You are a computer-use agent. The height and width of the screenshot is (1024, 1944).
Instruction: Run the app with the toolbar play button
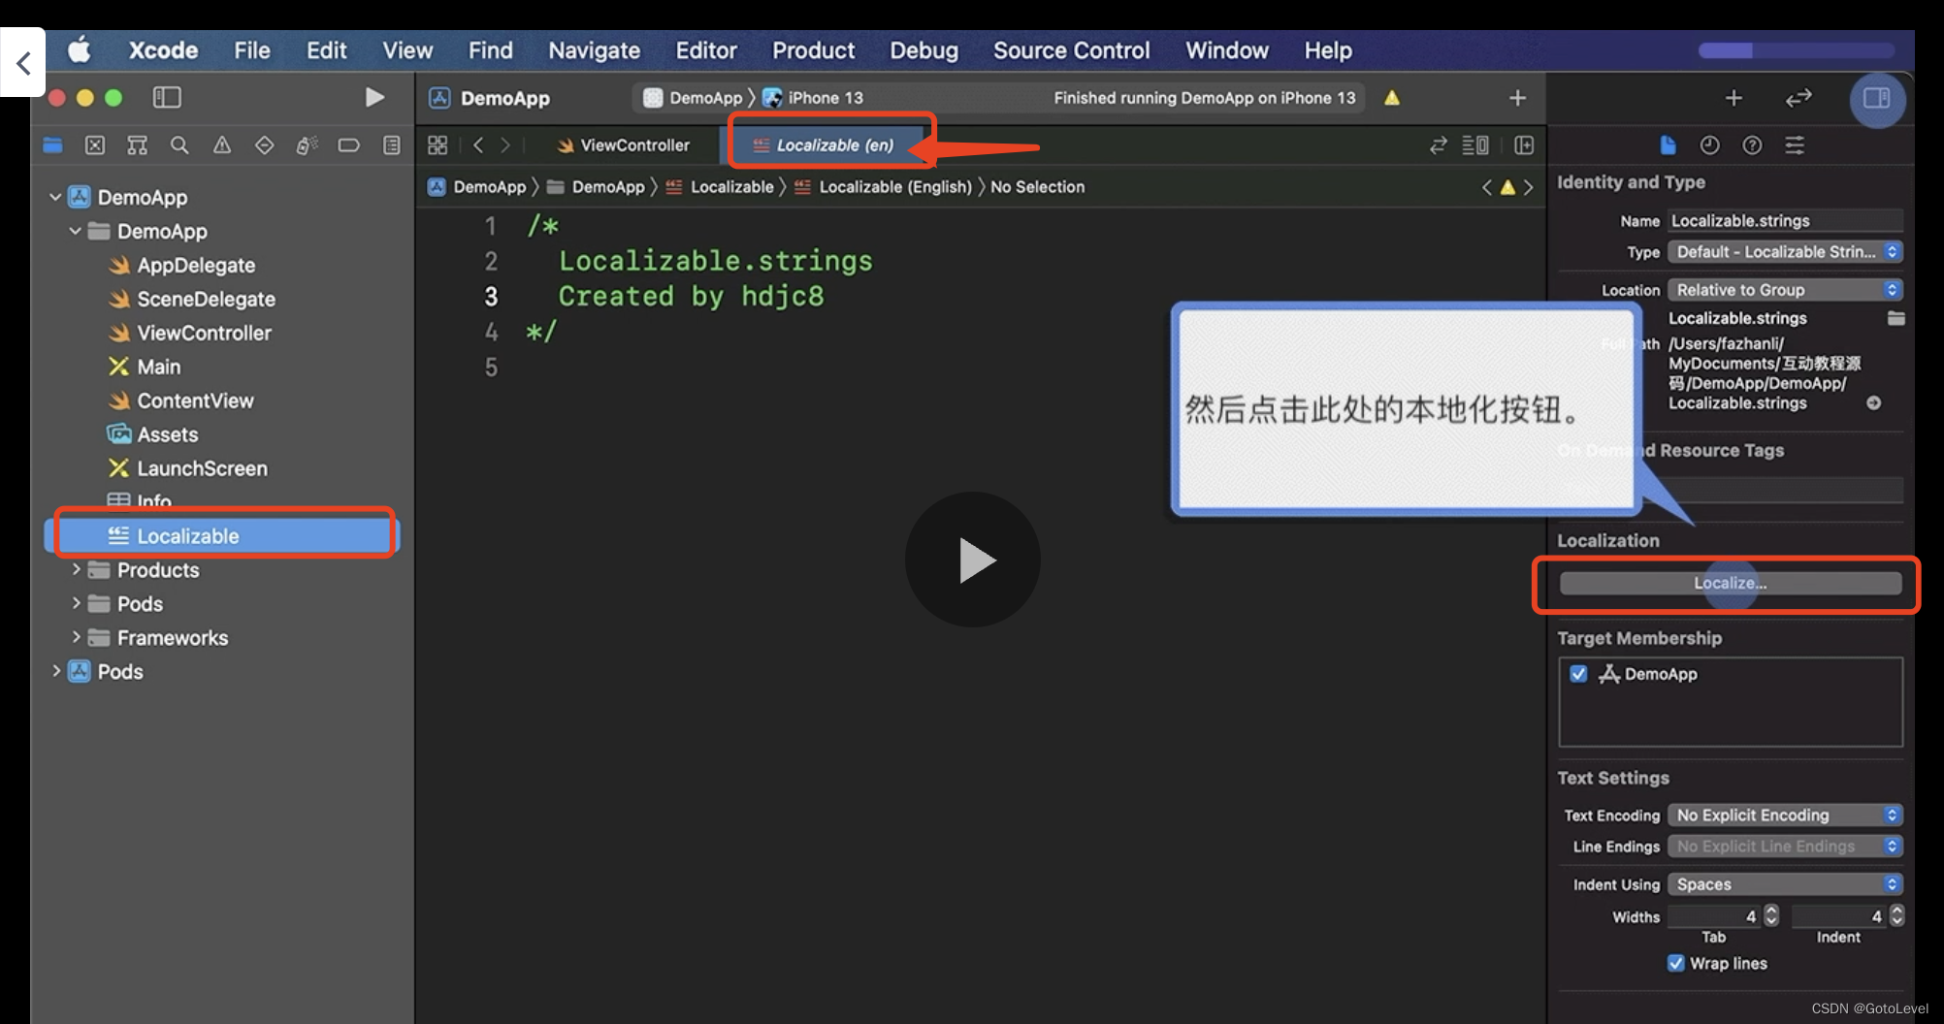(374, 97)
